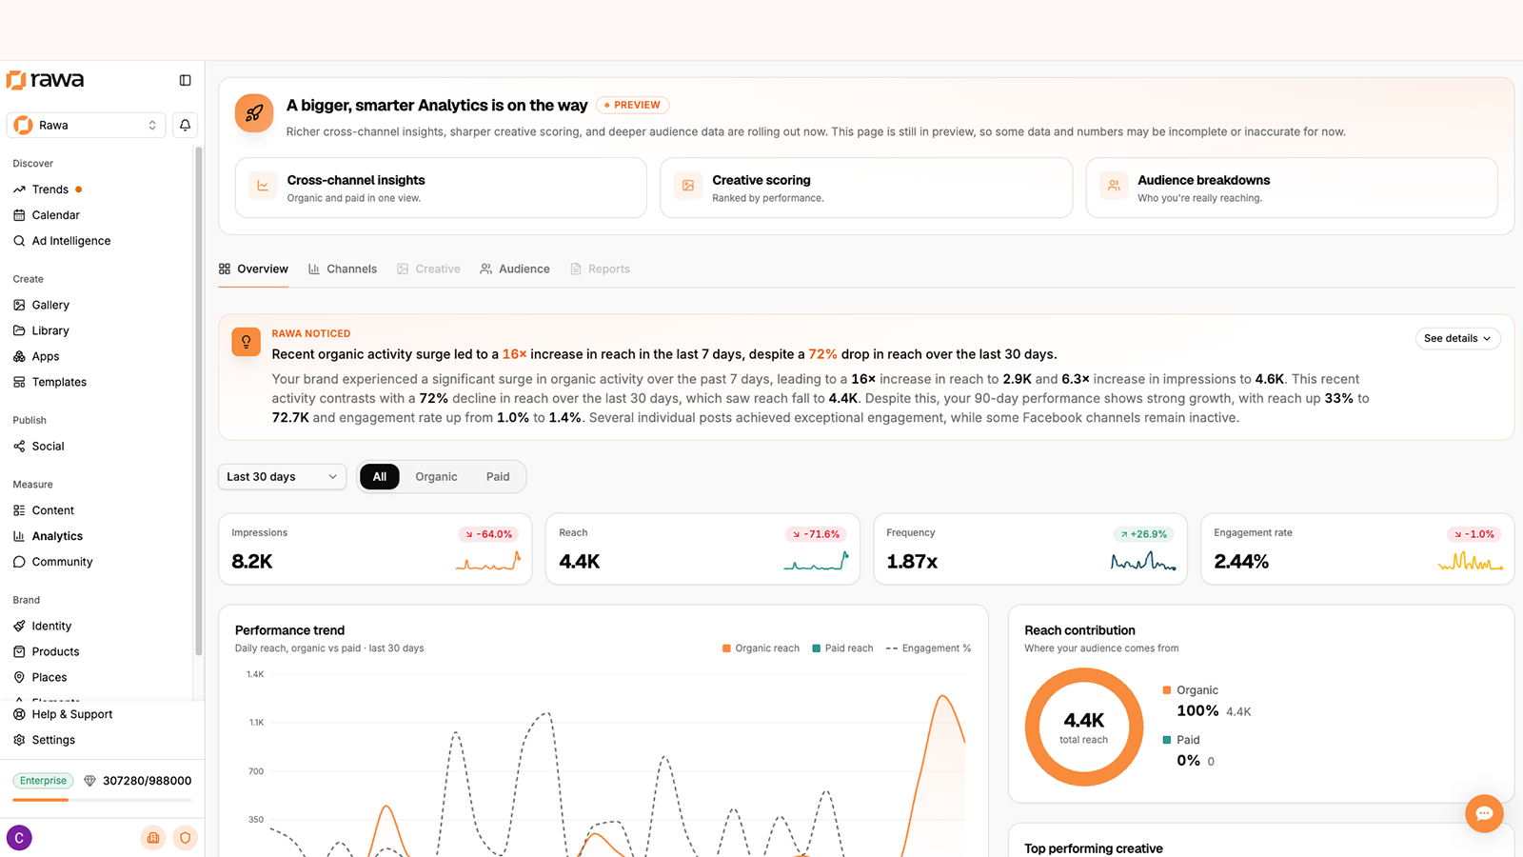Expand See details in Rawa Noticed
The height and width of the screenshot is (857, 1523).
point(1457,338)
